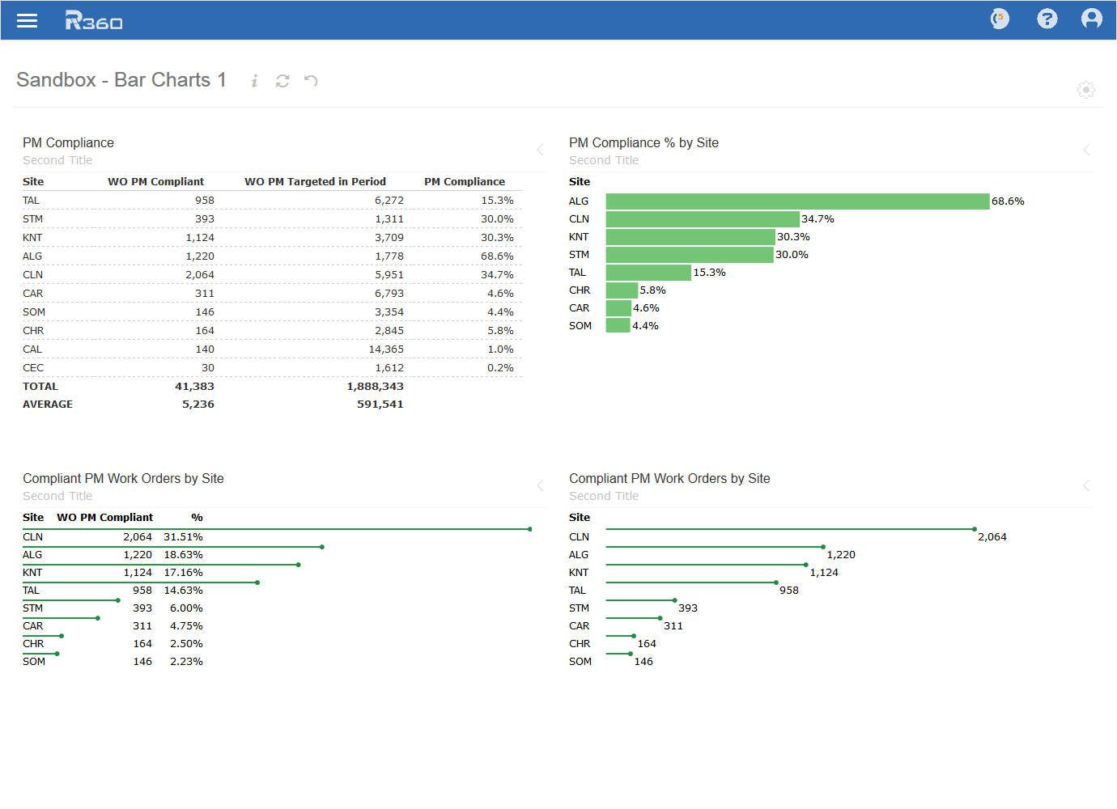Open the dashboard settings gear
This screenshot has height=809, width=1117.
click(x=1085, y=90)
